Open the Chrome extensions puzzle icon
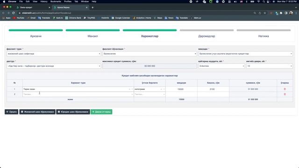299x168 pixels. tap(281, 13)
